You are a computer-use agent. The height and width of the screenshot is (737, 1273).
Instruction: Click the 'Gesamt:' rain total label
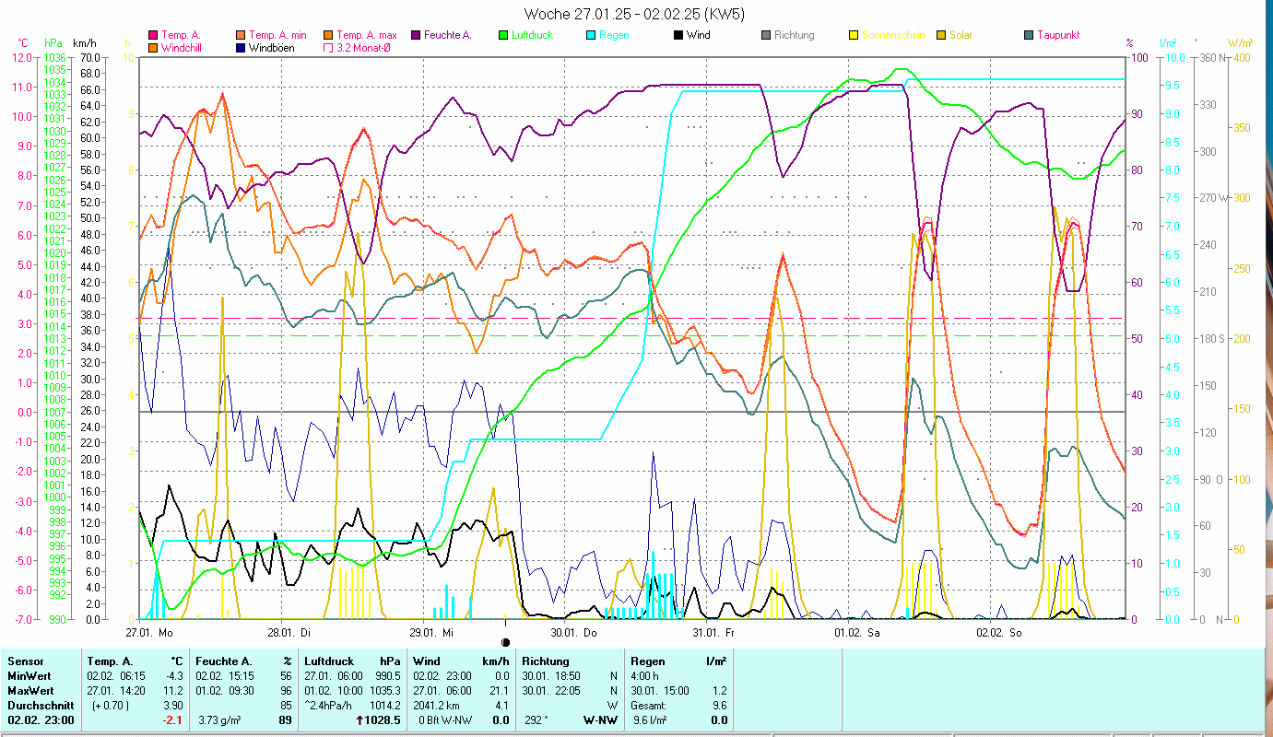[650, 705]
